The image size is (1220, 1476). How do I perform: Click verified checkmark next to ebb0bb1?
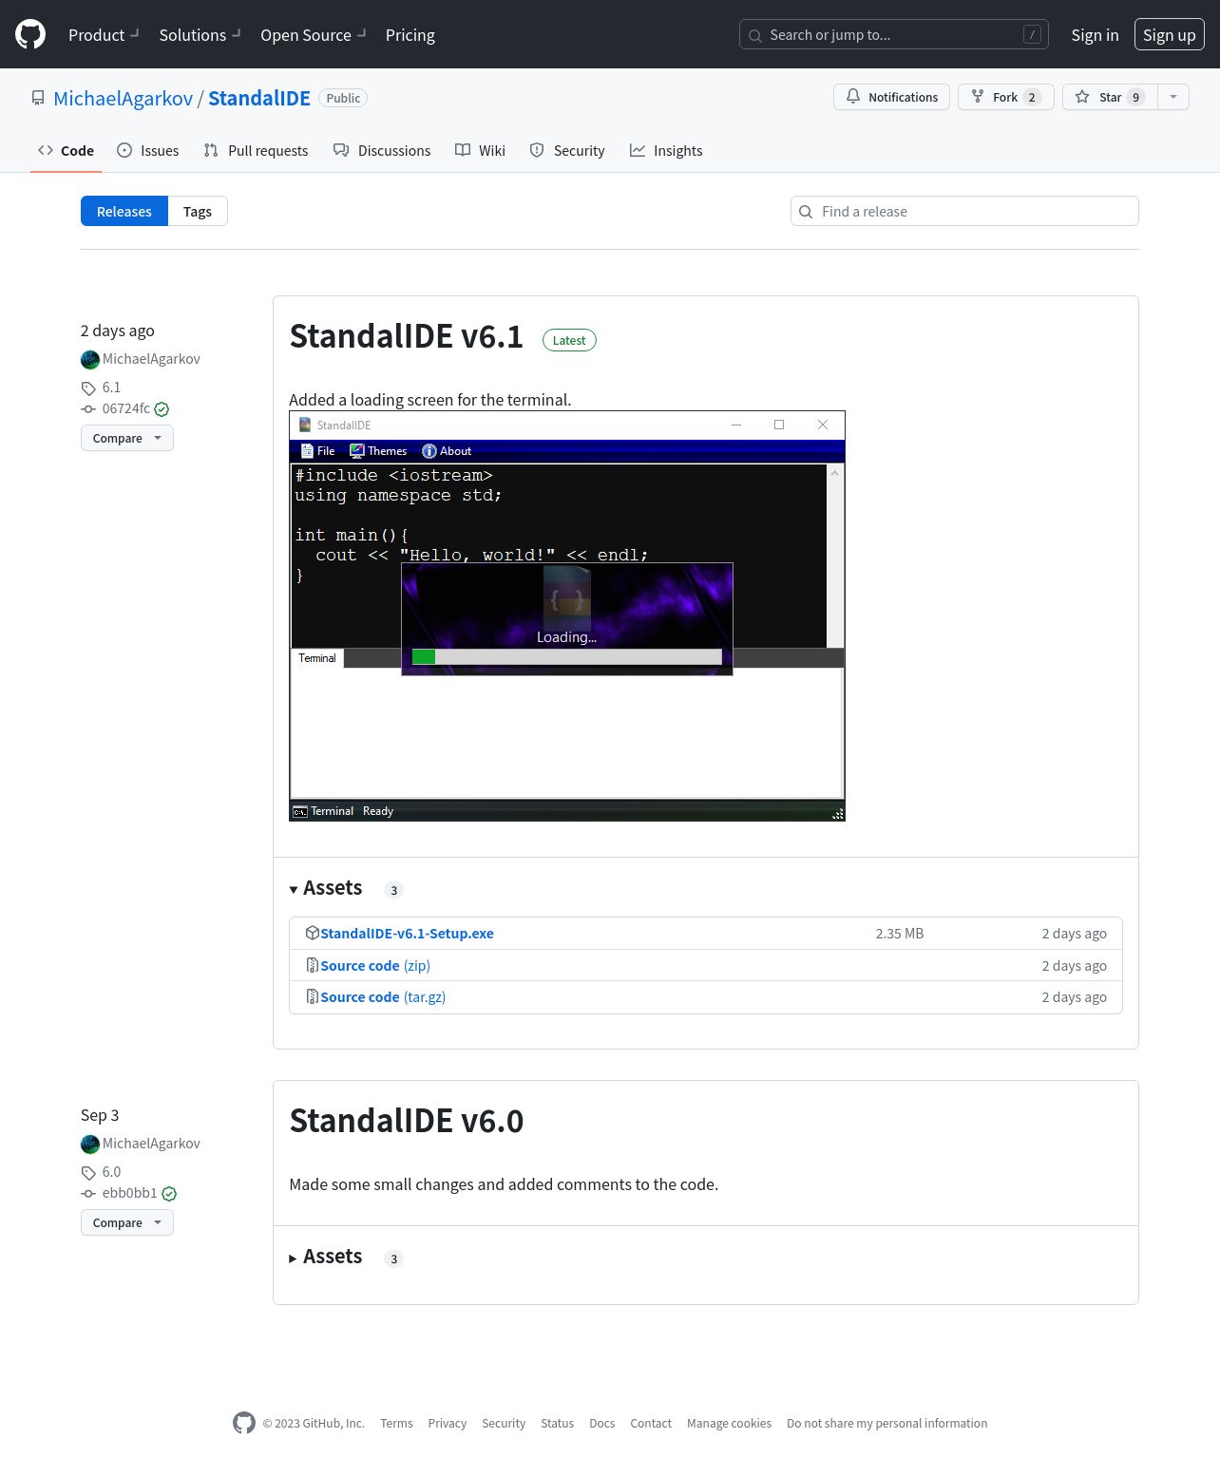(x=169, y=1194)
